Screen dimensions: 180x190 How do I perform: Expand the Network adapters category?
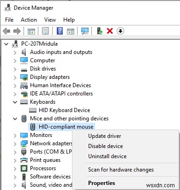[15, 144]
